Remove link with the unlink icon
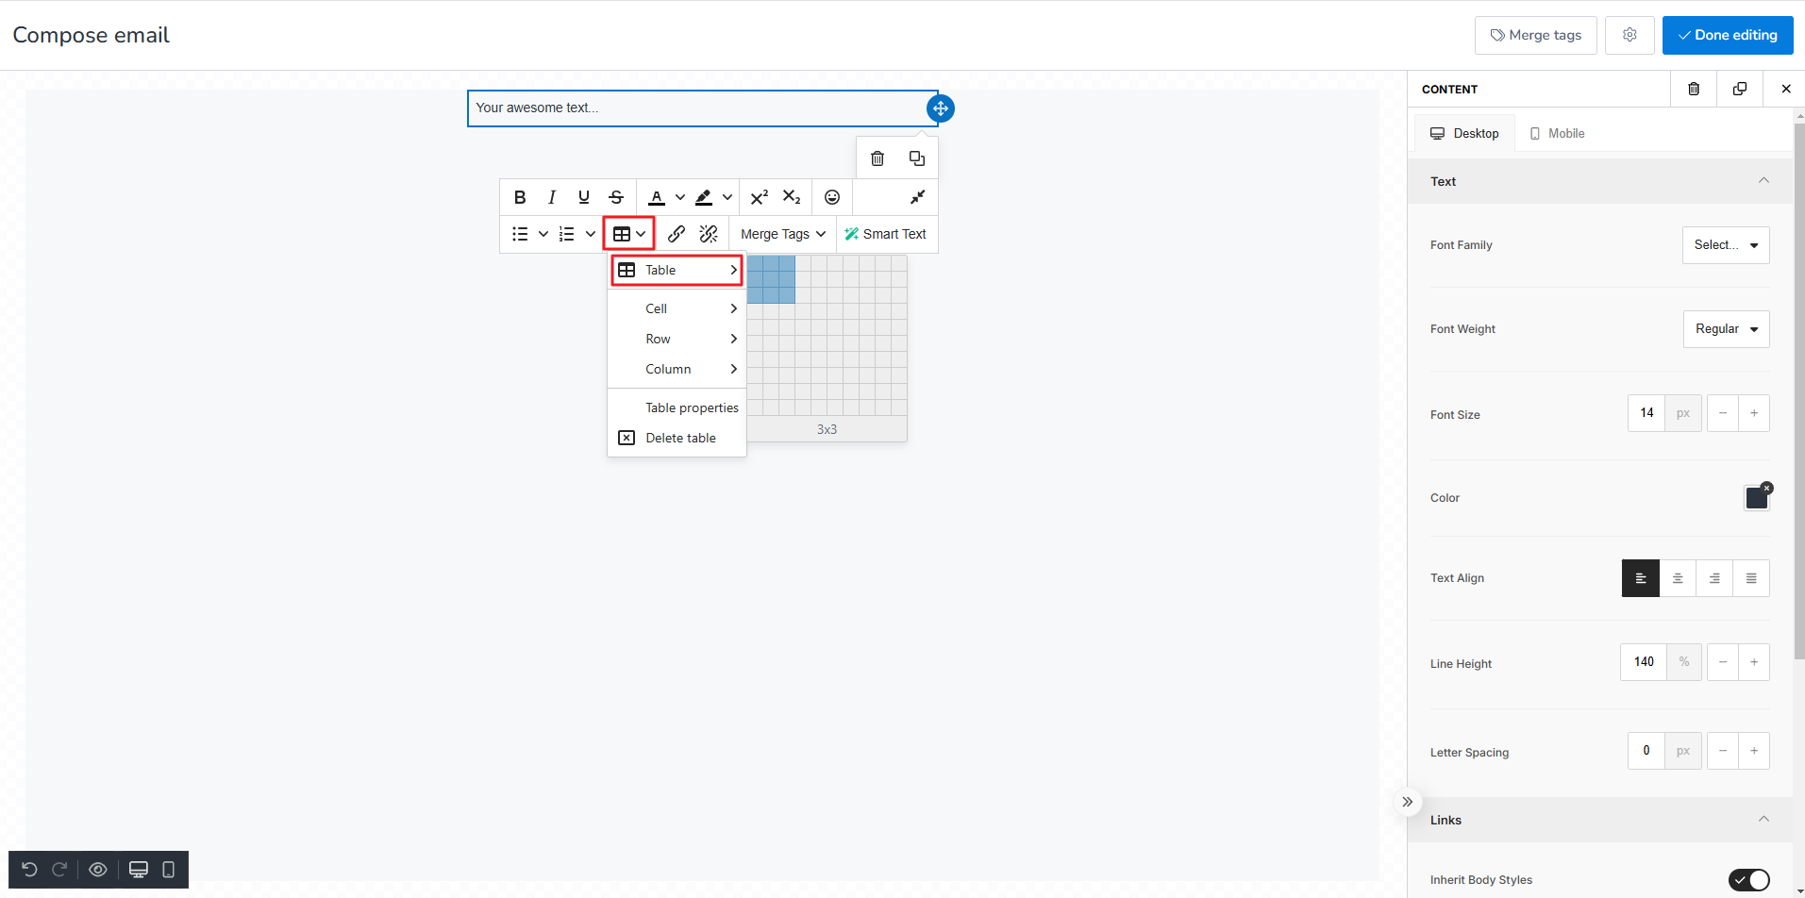This screenshot has width=1805, height=898. pos(709,233)
